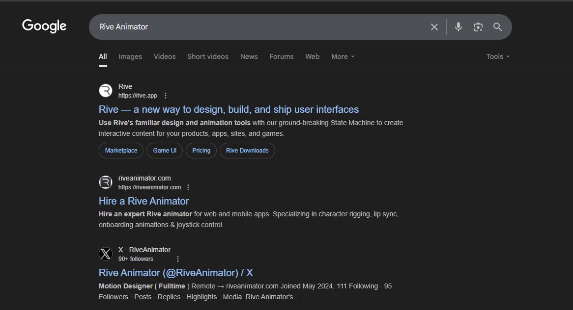Image resolution: width=573 pixels, height=310 pixels.
Task: Click the Rive Downloads sitelink chip
Action: tap(247, 151)
